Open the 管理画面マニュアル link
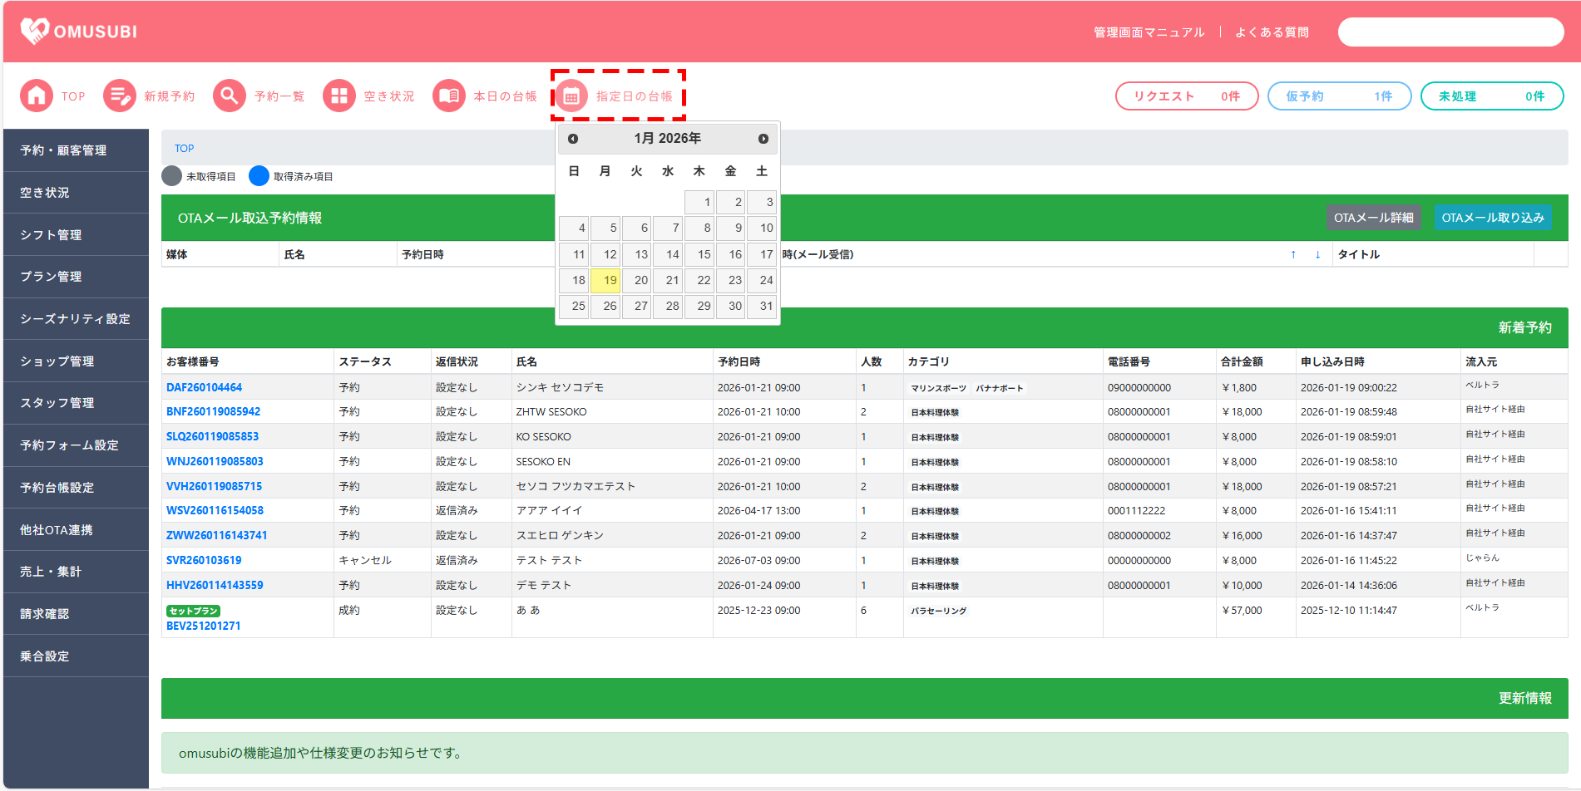This screenshot has height=791, width=1581. 1149,32
